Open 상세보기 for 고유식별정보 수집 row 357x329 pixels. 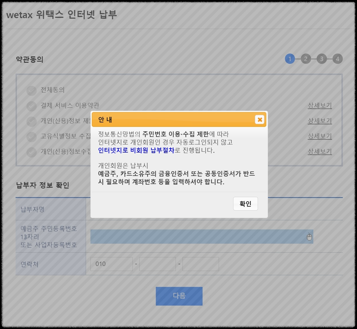coord(320,136)
